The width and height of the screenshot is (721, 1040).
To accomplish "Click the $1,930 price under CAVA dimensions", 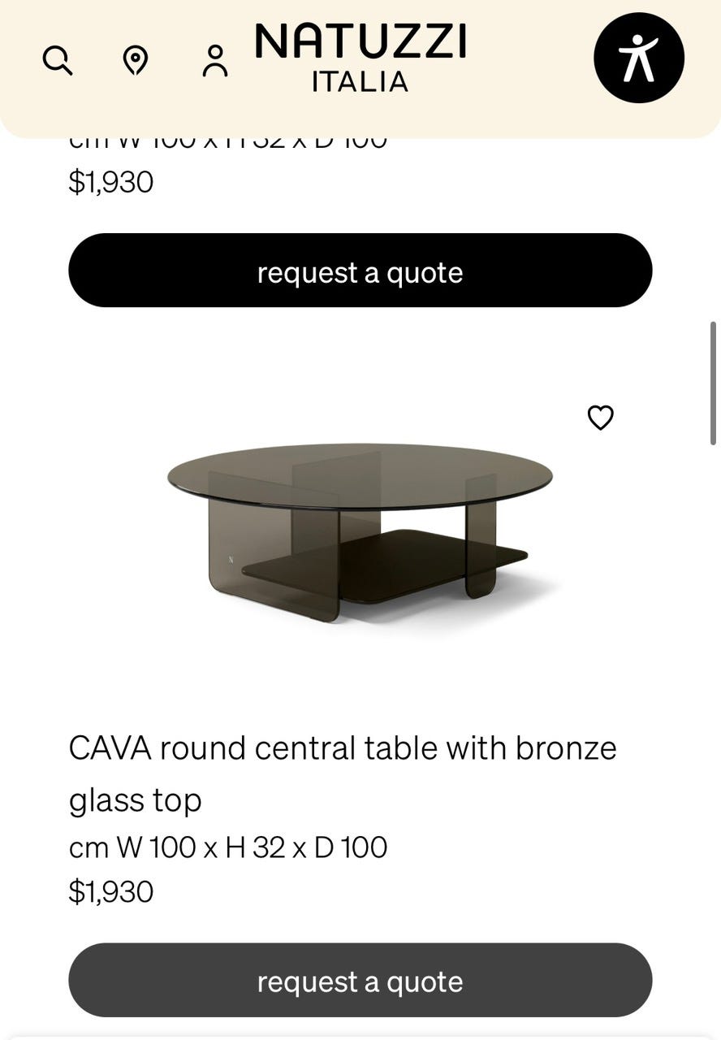I will tap(111, 891).
